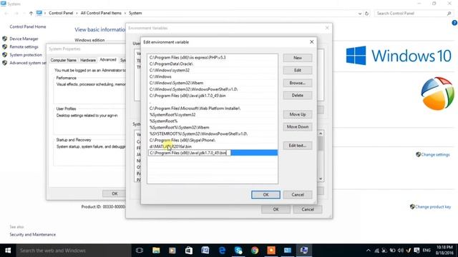The width and height of the screenshot is (458, 257).
Task: Click the Delete button
Action: pyautogui.click(x=298, y=95)
